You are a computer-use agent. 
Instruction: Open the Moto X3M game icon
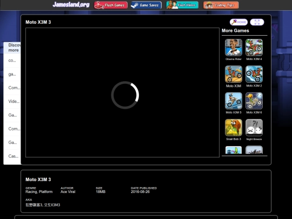(234, 74)
